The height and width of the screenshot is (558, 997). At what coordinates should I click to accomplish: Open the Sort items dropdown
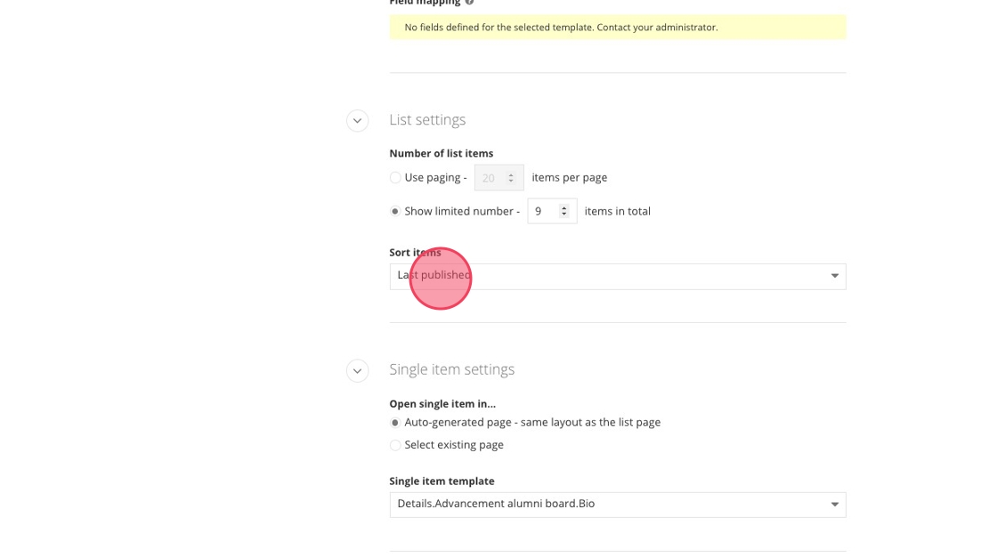coord(617,276)
